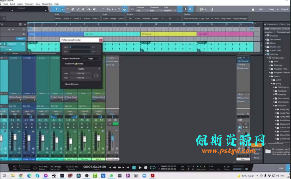
Task: Stop playback with the Stop button
Action: 134,168
